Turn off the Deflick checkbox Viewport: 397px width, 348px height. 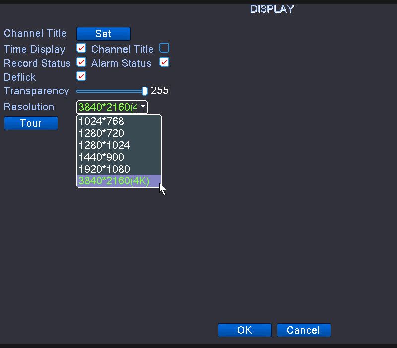click(x=81, y=76)
